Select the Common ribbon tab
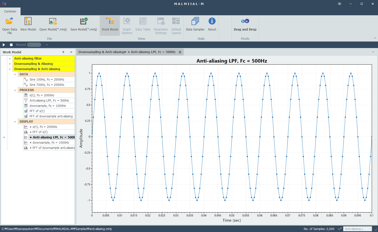 (x=10, y=12)
